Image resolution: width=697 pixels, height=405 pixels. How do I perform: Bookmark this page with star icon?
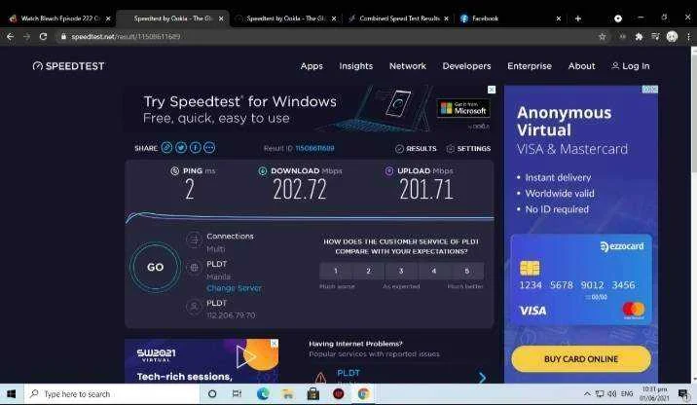(602, 36)
